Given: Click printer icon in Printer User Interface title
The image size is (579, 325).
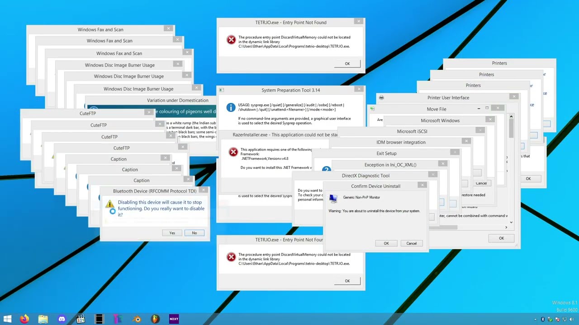Looking at the screenshot, I should point(381,97).
